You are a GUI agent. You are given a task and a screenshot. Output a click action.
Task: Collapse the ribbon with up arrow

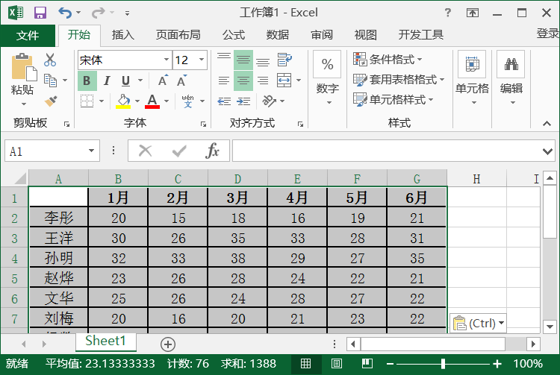click(547, 123)
